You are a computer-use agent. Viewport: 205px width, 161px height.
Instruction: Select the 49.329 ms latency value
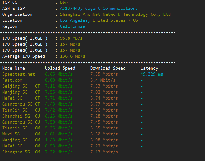pos(152,74)
